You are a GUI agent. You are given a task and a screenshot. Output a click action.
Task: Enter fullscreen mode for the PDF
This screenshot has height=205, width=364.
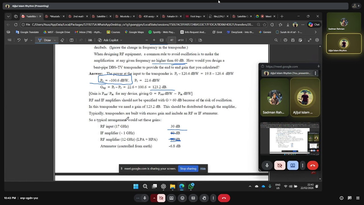coord(310,40)
